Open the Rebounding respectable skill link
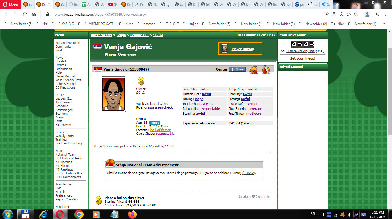Image resolution: width=392 pixels, height=219 pixels. [x=211, y=109]
